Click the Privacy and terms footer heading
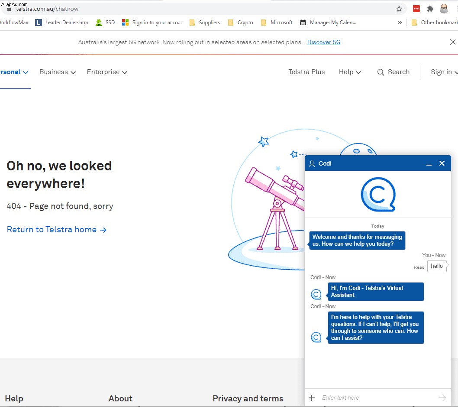This screenshot has height=407, width=458. point(248,398)
